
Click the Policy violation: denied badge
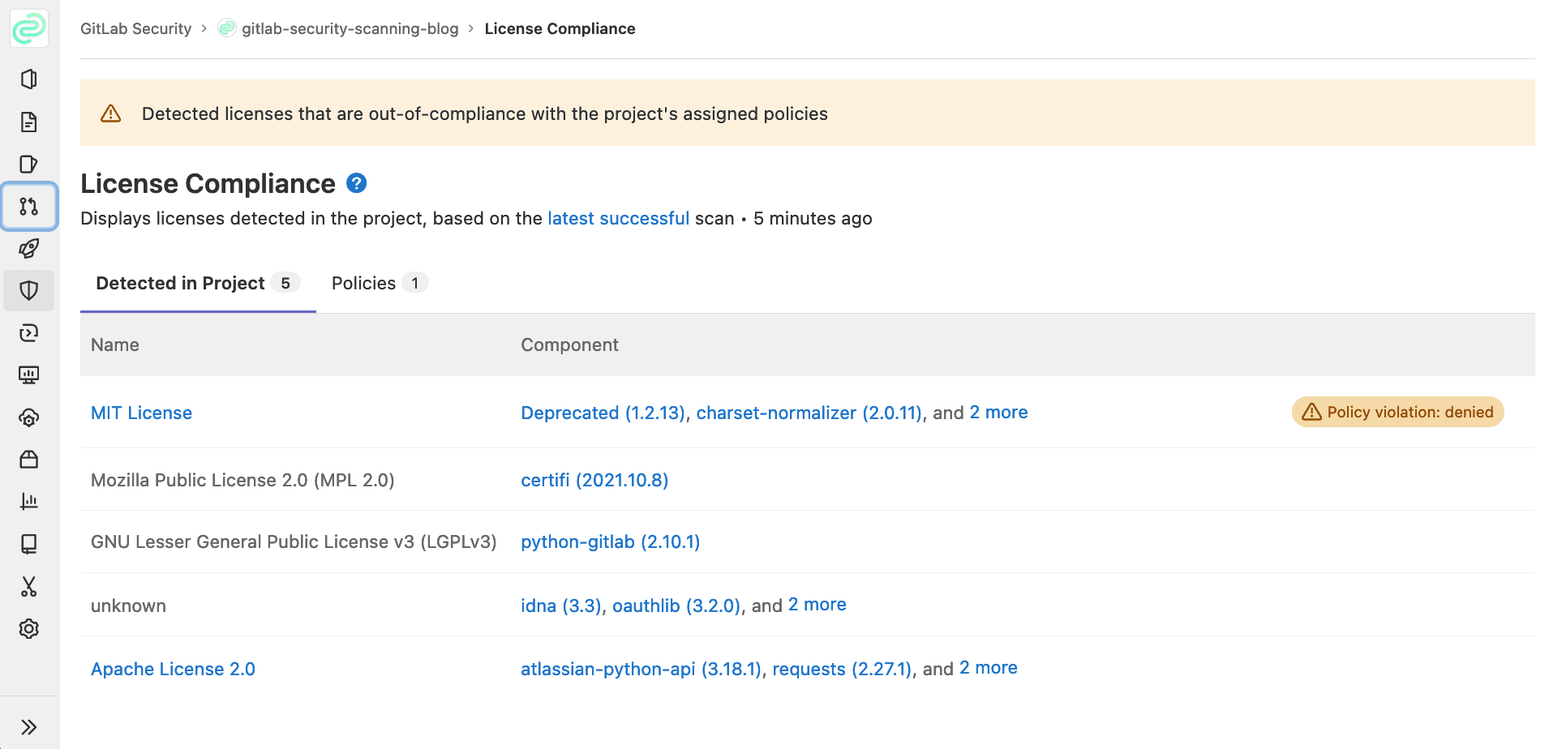pos(1397,413)
